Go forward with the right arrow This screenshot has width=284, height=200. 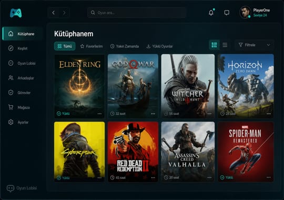(x=64, y=13)
